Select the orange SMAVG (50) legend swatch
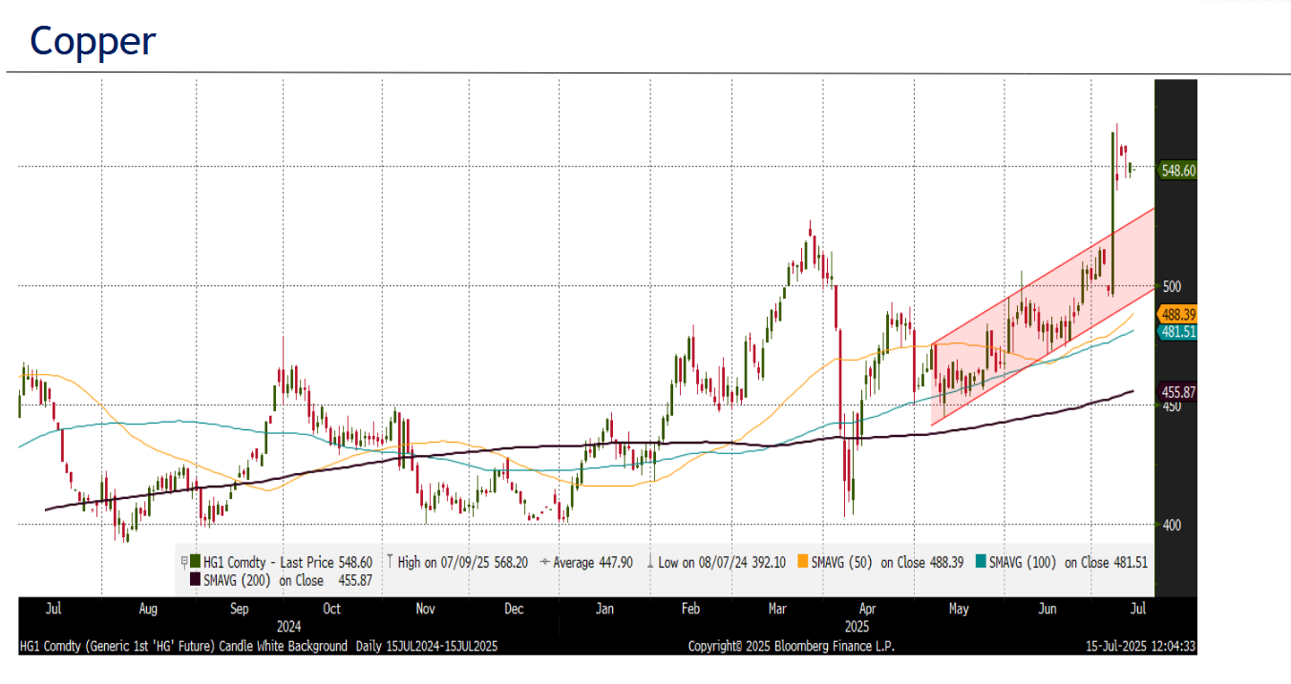The image size is (1291, 684). tap(801, 563)
